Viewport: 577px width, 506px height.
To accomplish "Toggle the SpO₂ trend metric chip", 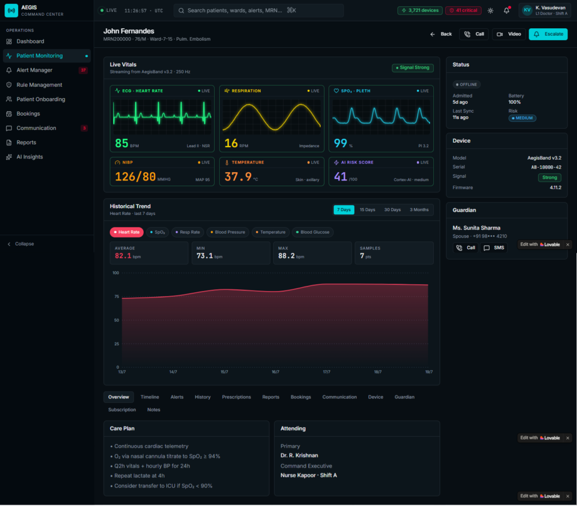I will 158,232.
